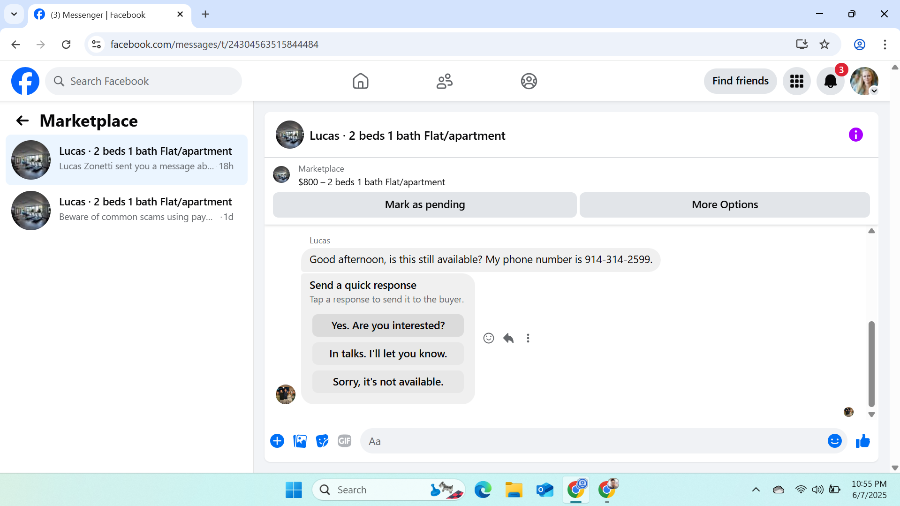This screenshot has width=900, height=506.
Task: Send a thumbs up like
Action: [862, 441]
